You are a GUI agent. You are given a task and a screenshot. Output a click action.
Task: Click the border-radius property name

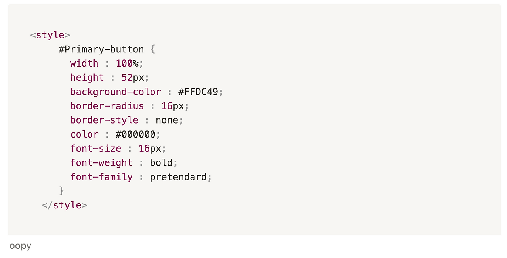pyautogui.click(x=107, y=106)
